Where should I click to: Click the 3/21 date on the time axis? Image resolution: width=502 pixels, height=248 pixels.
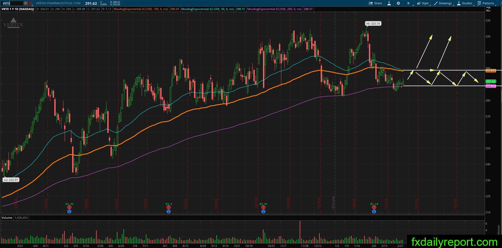click(20, 246)
